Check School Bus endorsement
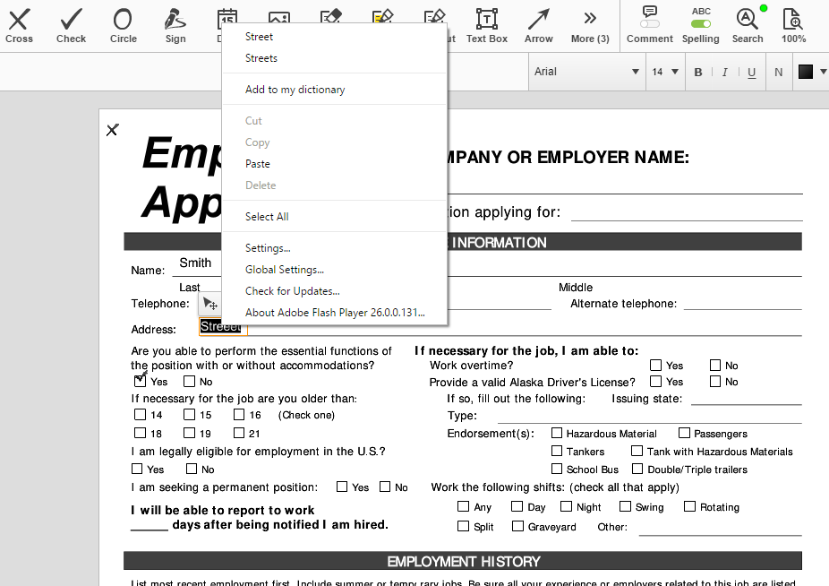This screenshot has height=586, width=829. 557,469
